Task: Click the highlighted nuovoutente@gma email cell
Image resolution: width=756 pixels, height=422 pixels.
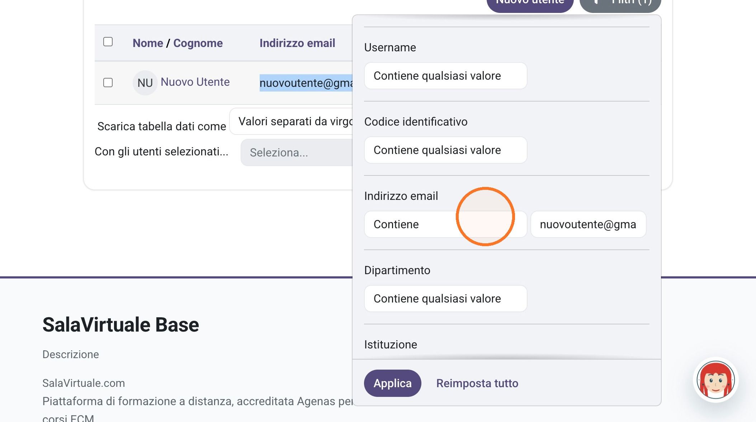Action: point(306,83)
